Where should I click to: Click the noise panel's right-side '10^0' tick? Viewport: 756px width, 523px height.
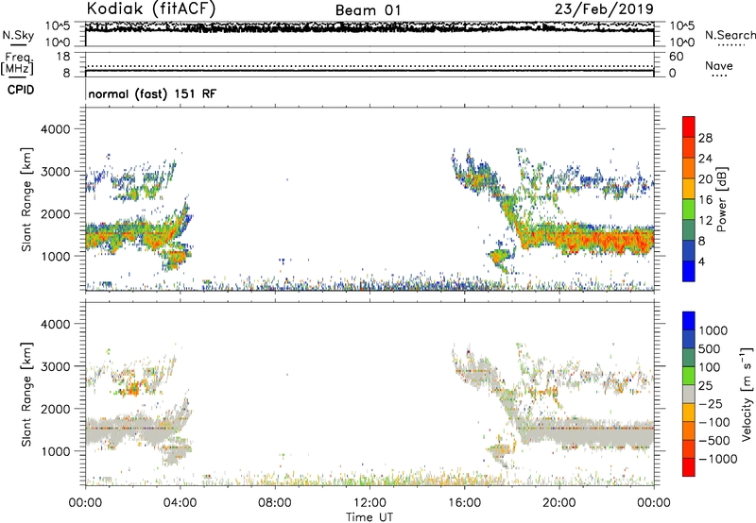pyautogui.click(x=682, y=42)
